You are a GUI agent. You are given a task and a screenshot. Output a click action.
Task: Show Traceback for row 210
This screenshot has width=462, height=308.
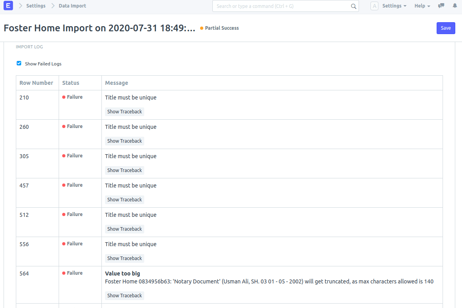coord(124,112)
